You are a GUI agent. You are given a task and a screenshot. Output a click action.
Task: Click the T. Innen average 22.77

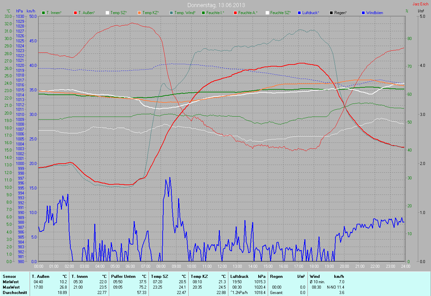click(102, 293)
